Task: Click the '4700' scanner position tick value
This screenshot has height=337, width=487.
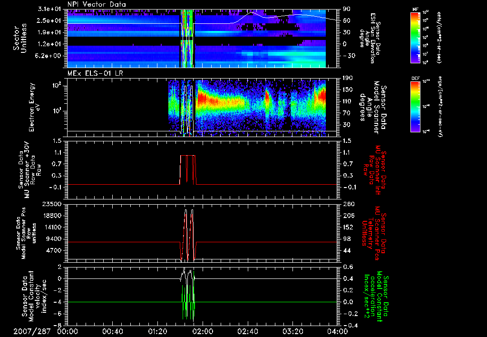Action: [53, 250]
